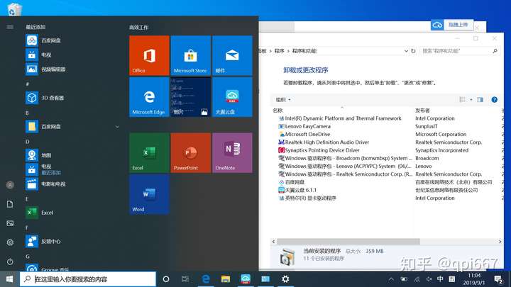Switch input language 中 indicator
Image resolution: width=511 pixels, height=287 pixels.
click(440, 279)
